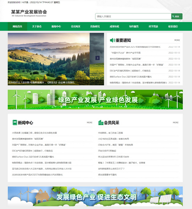Click MORE next to 会员风采 heading
This screenshot has height=209, width=192.
click(x=176, y=123)
